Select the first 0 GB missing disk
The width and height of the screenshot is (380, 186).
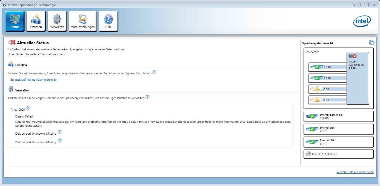point(327,89)
